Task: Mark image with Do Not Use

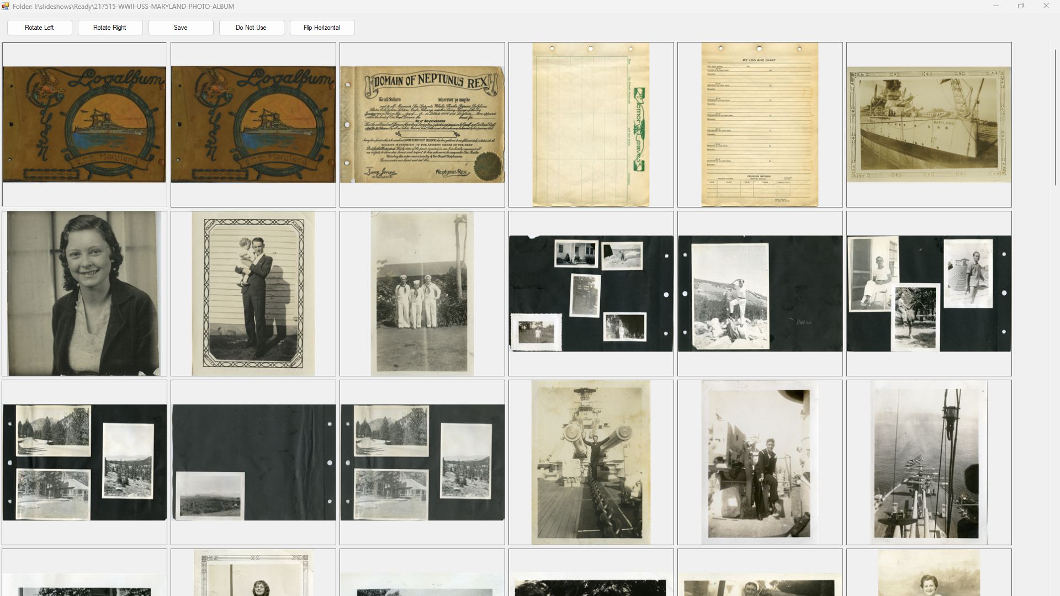Action: (251, 28)
